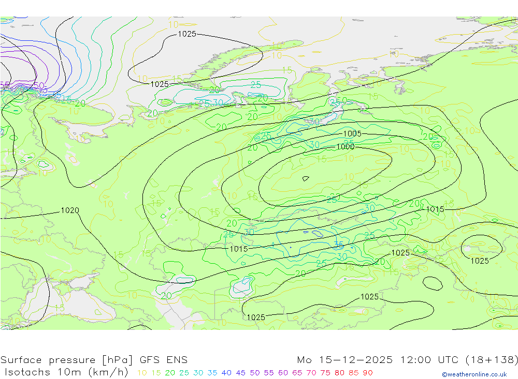Click the light-blue 35 isotach label in the south

[x=339, y=245]
